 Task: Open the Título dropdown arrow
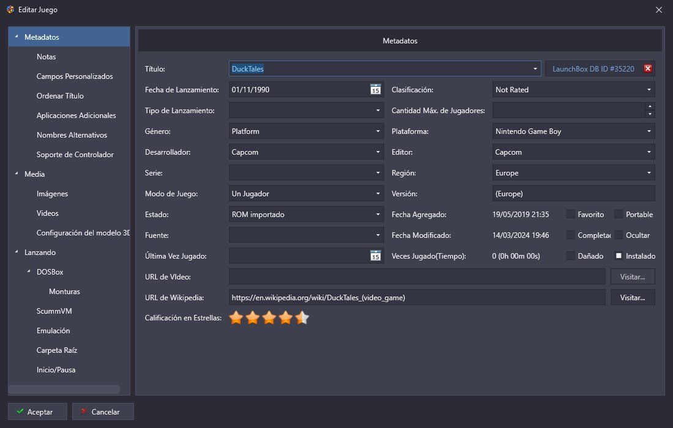(535, 68)
